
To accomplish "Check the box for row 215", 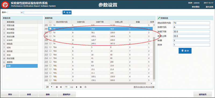I will (50, 62).
